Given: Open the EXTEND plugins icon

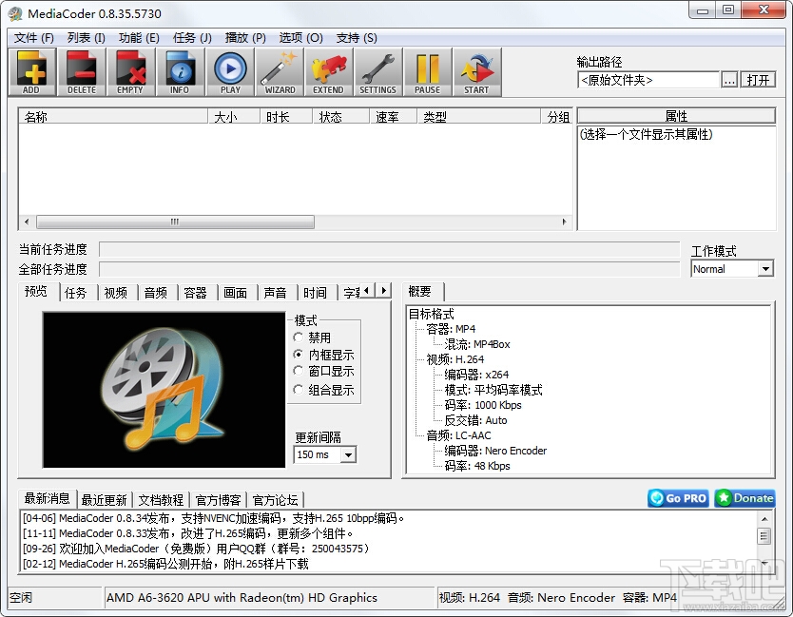Looking at the screenshot, I should [x=329, y=72].
